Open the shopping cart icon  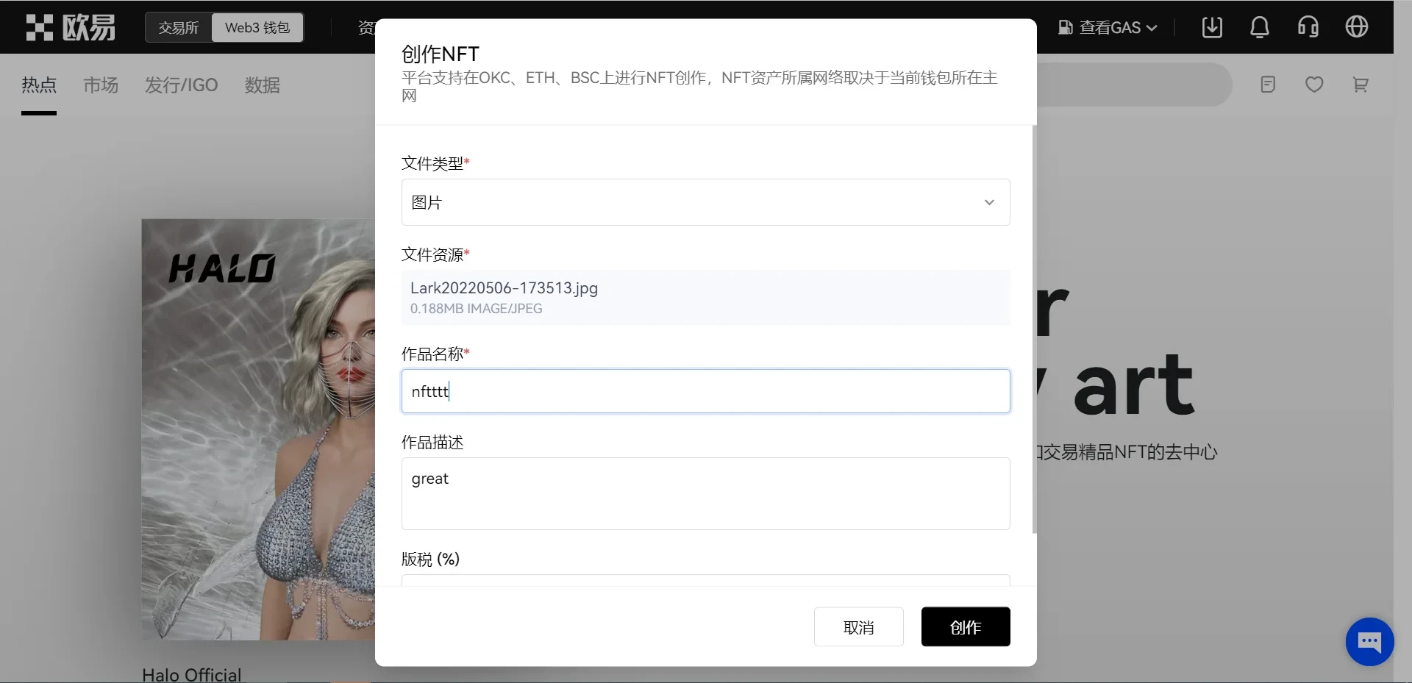[1361, 85]
